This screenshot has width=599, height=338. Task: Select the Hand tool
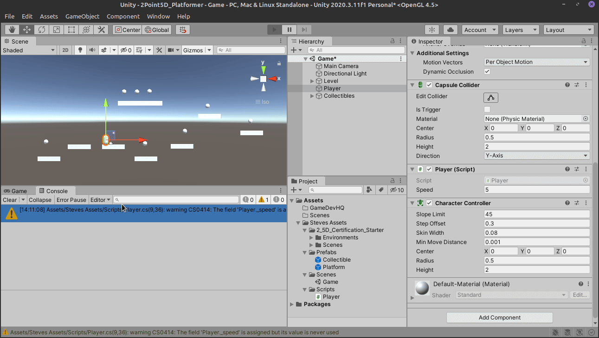[x=11, y=29]
